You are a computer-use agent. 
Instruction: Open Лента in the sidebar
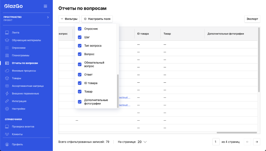tap(15, 32)
